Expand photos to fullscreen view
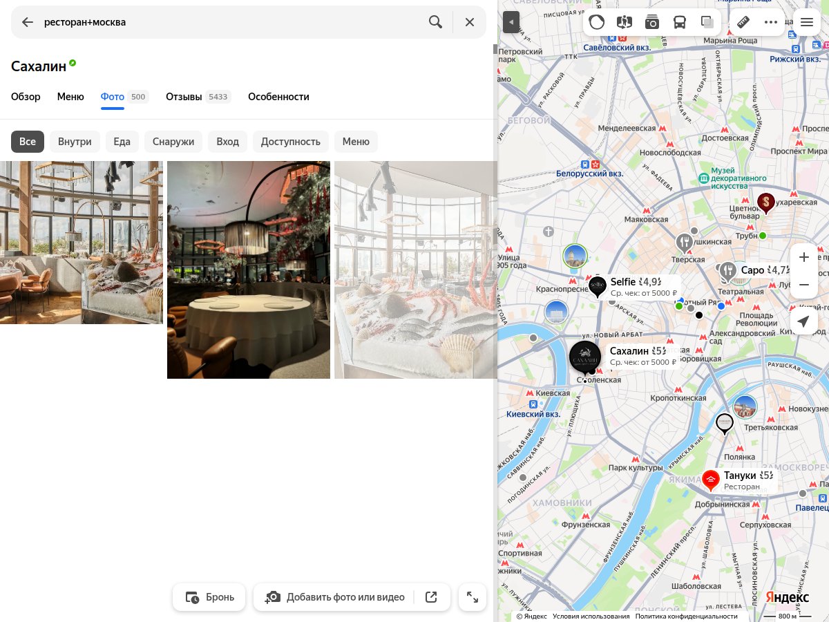Screen dimensions: 829x622 pyautogui.click(x=473, y=597)
